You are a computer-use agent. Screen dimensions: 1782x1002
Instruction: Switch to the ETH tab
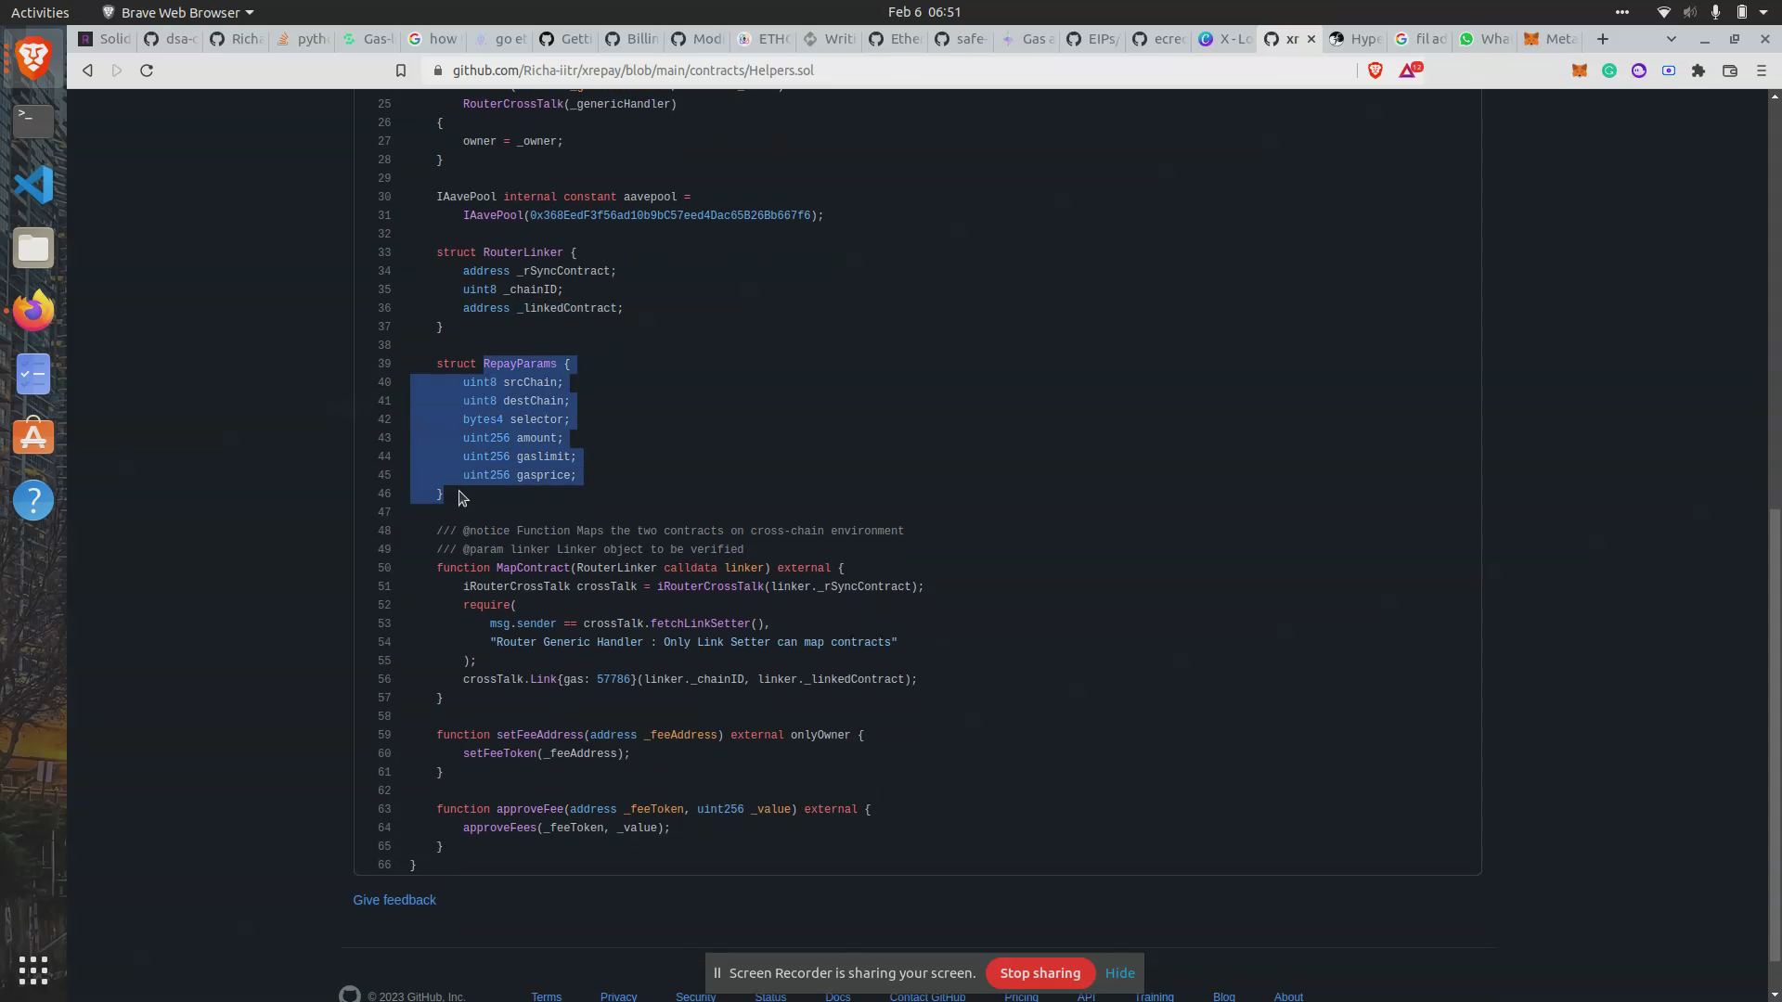coord(764,39)
